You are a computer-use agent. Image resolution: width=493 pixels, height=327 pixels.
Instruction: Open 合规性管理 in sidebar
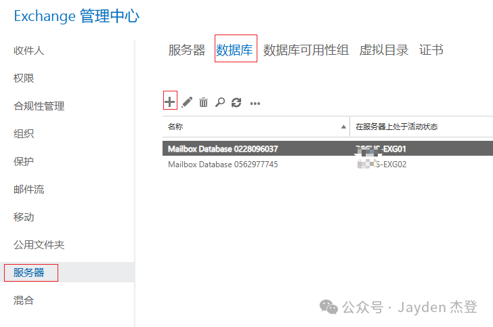pos(39,106)
